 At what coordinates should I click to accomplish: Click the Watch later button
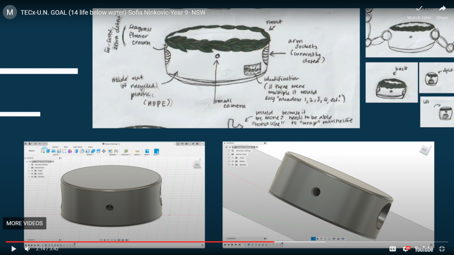point(419,13)
